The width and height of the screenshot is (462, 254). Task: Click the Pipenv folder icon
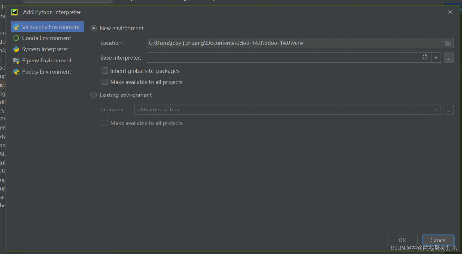pos(16,60)
